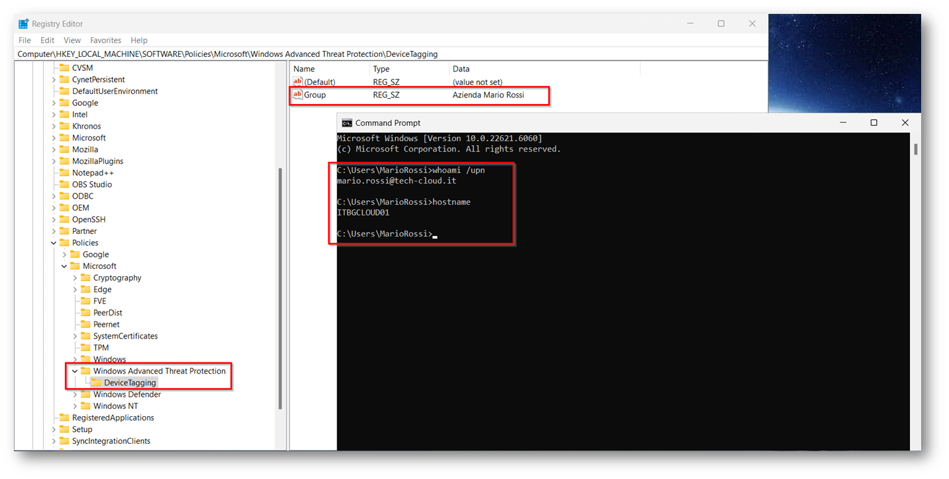The width and height of the screenshot is (949, 479).
Task: Select the Group string value icon
Action: coord(298,95)
